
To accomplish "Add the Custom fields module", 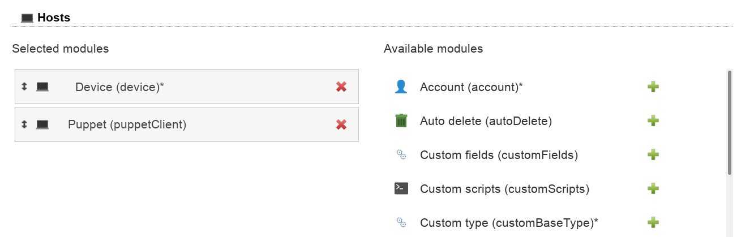I will point(653,154).
